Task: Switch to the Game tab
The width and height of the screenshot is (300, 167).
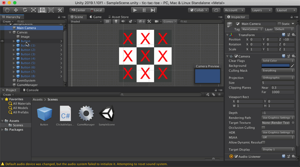Action: 96,17
